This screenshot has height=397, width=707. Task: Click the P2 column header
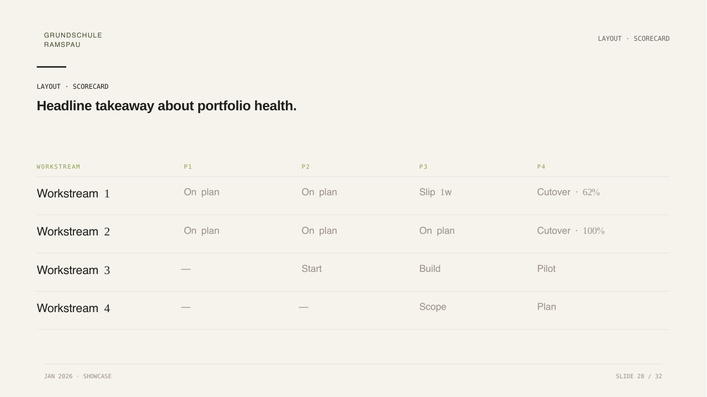pyautogui.click(x=306, y=167)
